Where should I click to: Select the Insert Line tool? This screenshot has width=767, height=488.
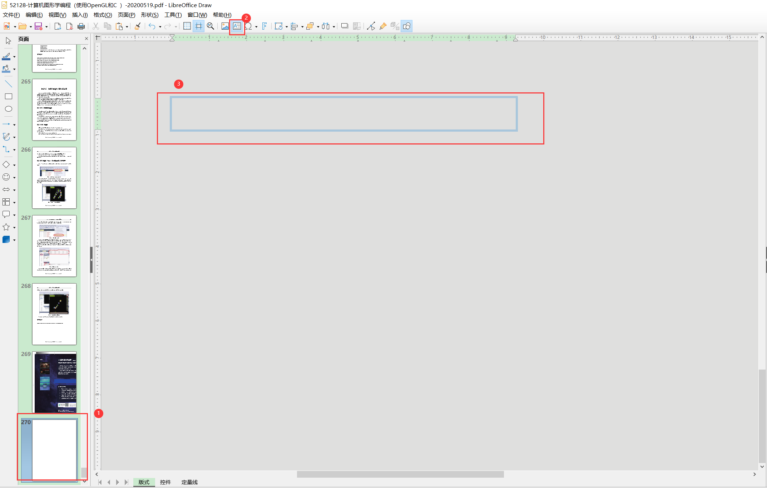8,84
